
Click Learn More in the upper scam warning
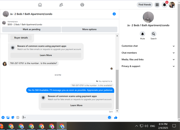click(46, 55)
